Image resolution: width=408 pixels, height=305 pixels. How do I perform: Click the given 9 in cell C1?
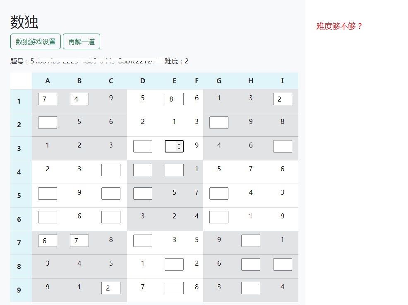pos(111,98)
